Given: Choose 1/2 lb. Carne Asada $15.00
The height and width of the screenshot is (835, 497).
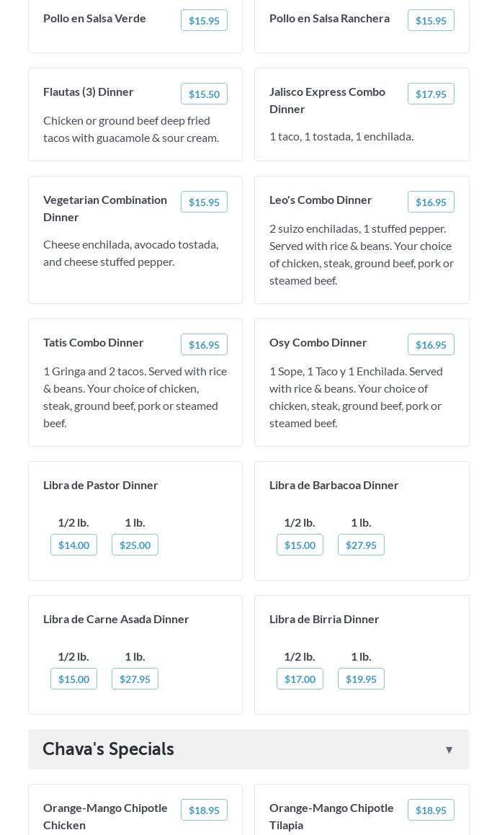Looking at the screenshot, I should tap(73, 679).
